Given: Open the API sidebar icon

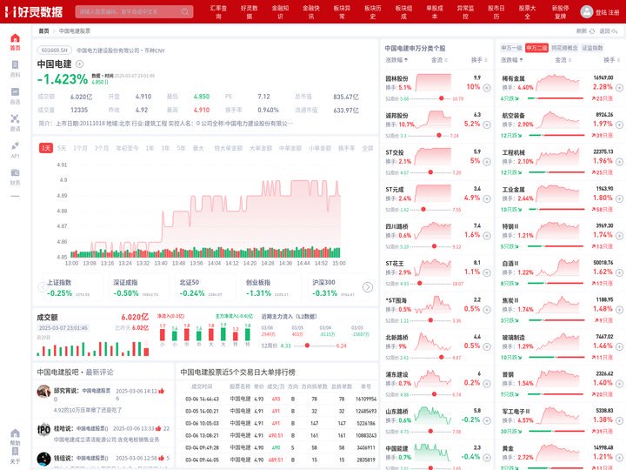Looking at the screenshot, I should click(15, 146).
